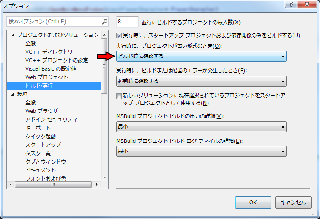Open the ビルド時に確認する dropdown
Screen dimensions: 320x219
pyautogui.click(x=201, y=56)
